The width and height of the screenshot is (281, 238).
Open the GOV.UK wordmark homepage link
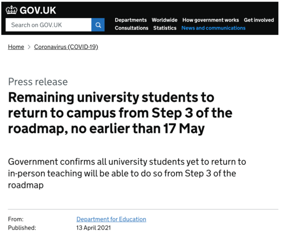click(38, 10)
